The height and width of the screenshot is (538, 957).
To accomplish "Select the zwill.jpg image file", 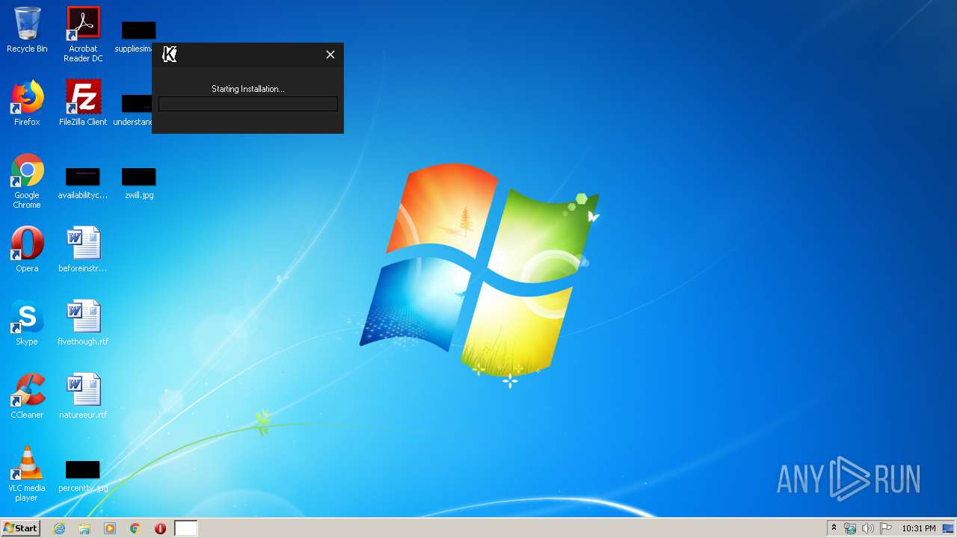I will click(139, 184).
